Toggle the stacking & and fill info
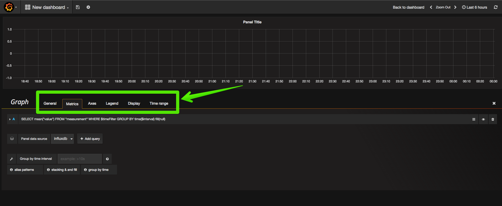 point(62,170)
